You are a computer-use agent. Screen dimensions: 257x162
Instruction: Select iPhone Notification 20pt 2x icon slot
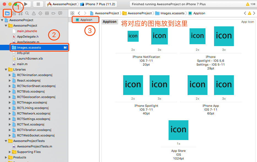click(x=133, y=36)
